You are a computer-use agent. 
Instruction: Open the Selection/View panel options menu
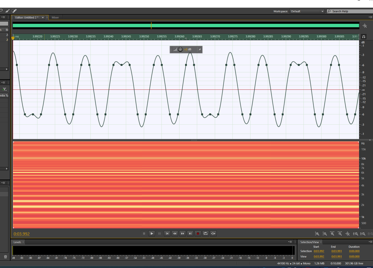click(370, 242)
